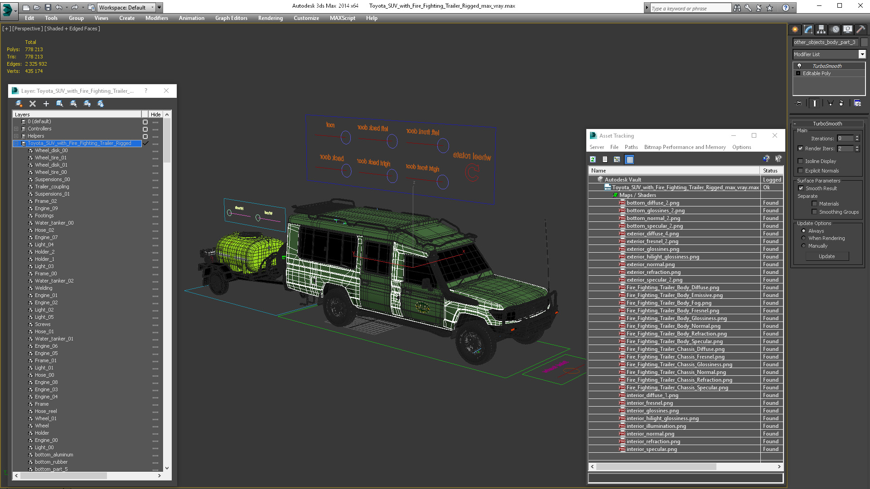Image resolution: width=870 pixels, height=489 pixels.
Task: Click Delete Layer X icon
Action: pos(33,104)
